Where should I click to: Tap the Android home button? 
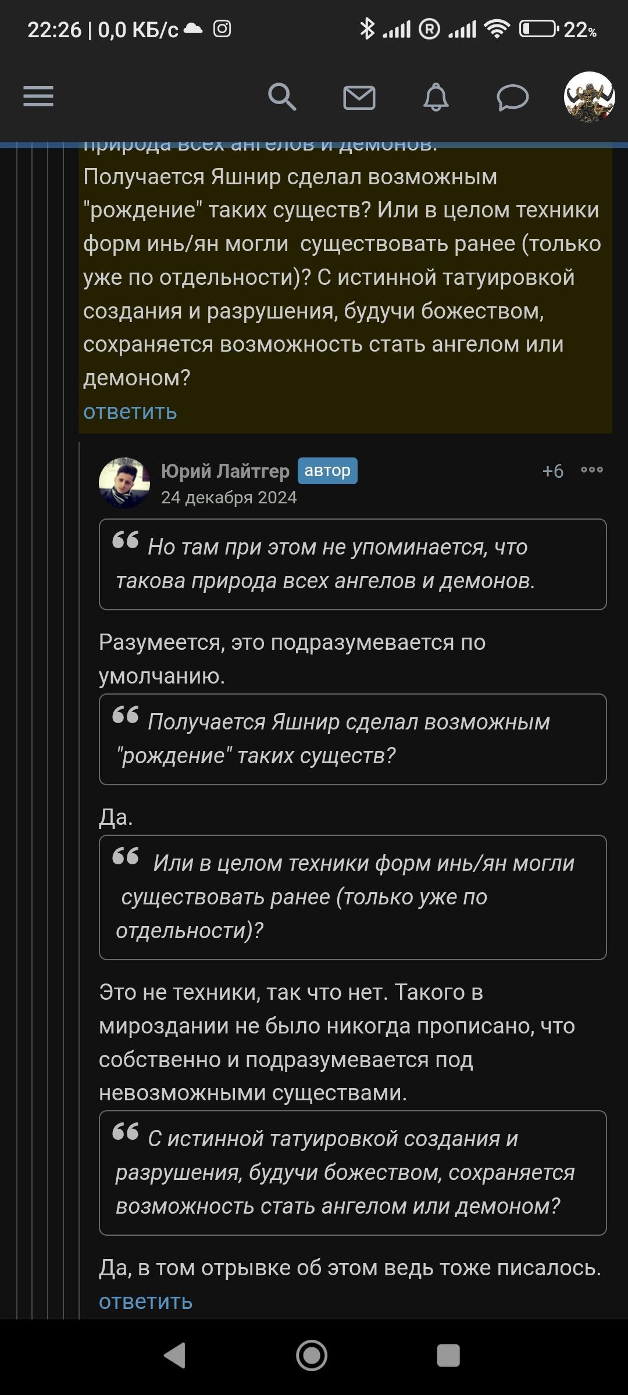coord(312,1355)
